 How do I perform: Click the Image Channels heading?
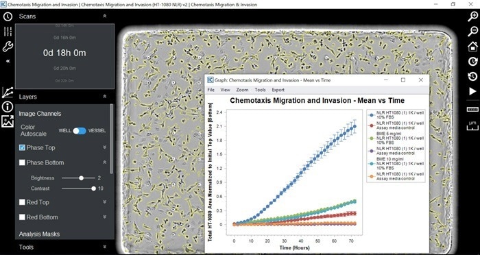40,114
